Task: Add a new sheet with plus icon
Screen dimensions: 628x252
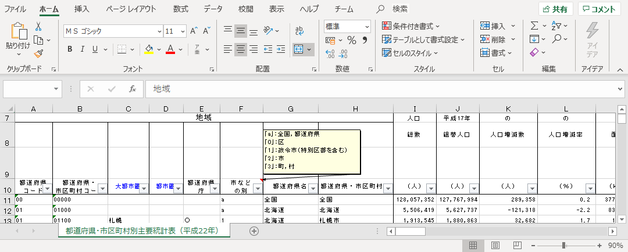Action: (254, 231)
